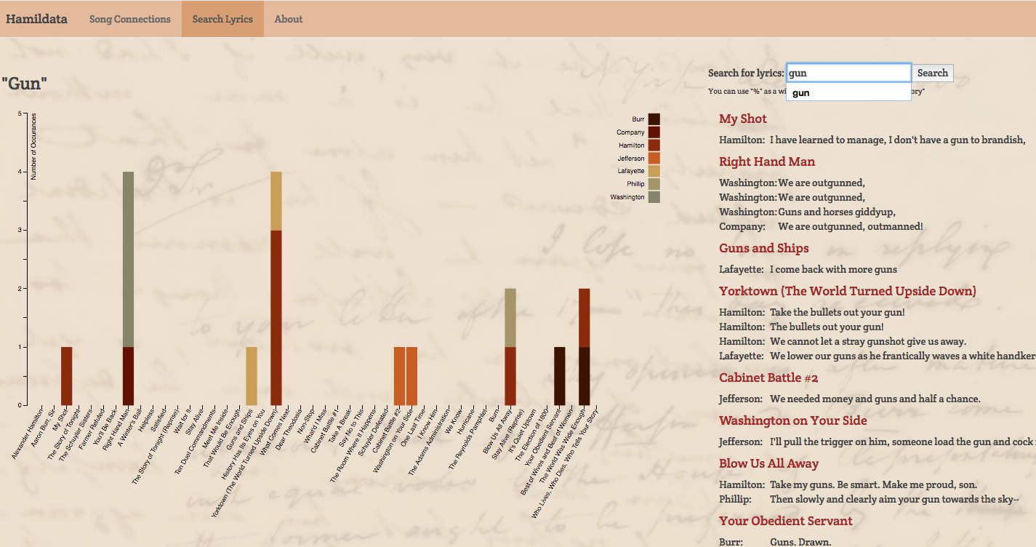Click the "Number of Occurances" axis label

(33, 145)
